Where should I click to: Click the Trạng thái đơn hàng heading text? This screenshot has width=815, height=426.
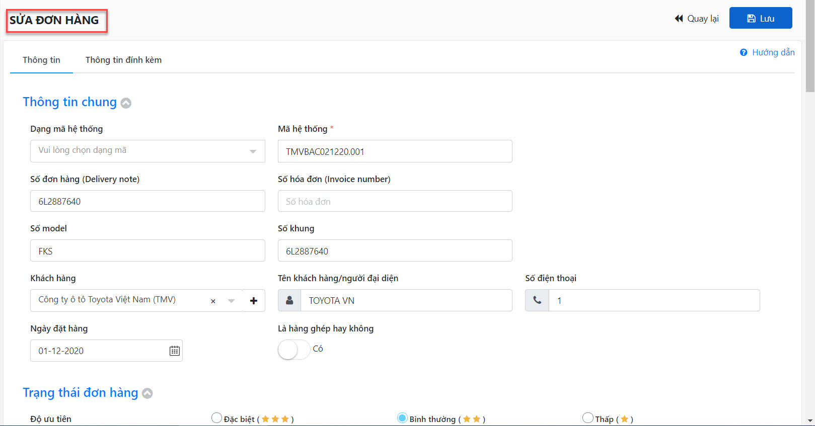pos(81,393)
